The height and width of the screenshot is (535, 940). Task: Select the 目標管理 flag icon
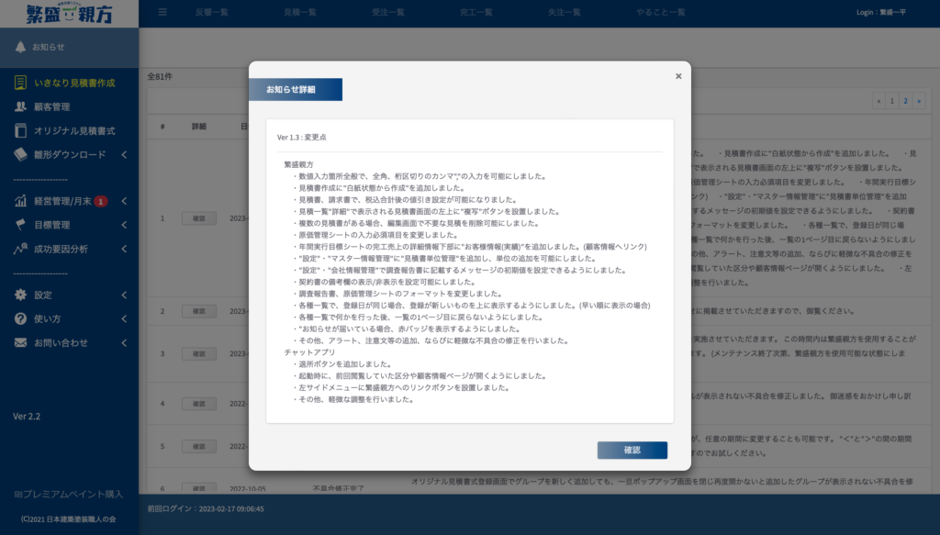tap(20, 225)
